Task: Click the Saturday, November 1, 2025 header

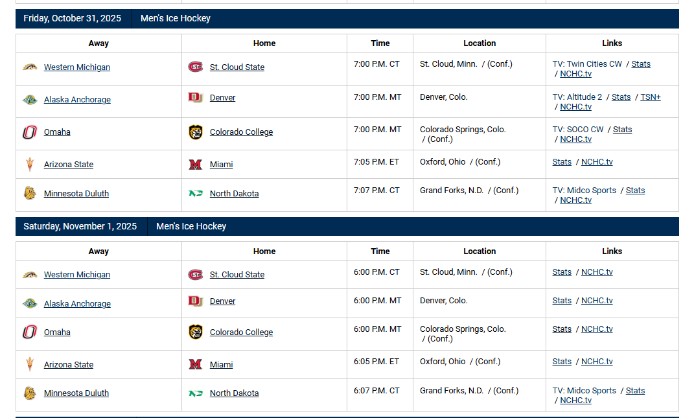Action: coord(80,226)
